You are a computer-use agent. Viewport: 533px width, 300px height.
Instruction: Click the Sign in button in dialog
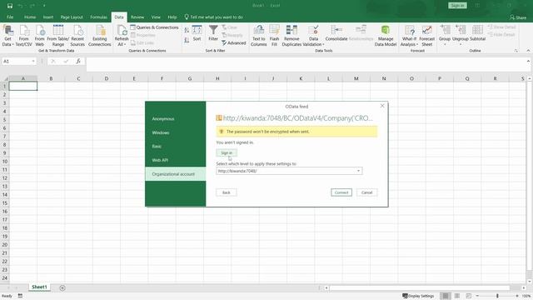pos(227,152)
